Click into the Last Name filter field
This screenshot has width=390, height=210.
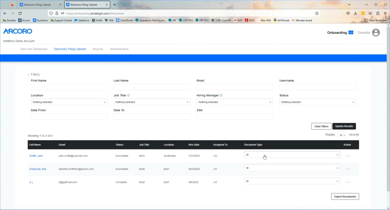click(152, 87)
